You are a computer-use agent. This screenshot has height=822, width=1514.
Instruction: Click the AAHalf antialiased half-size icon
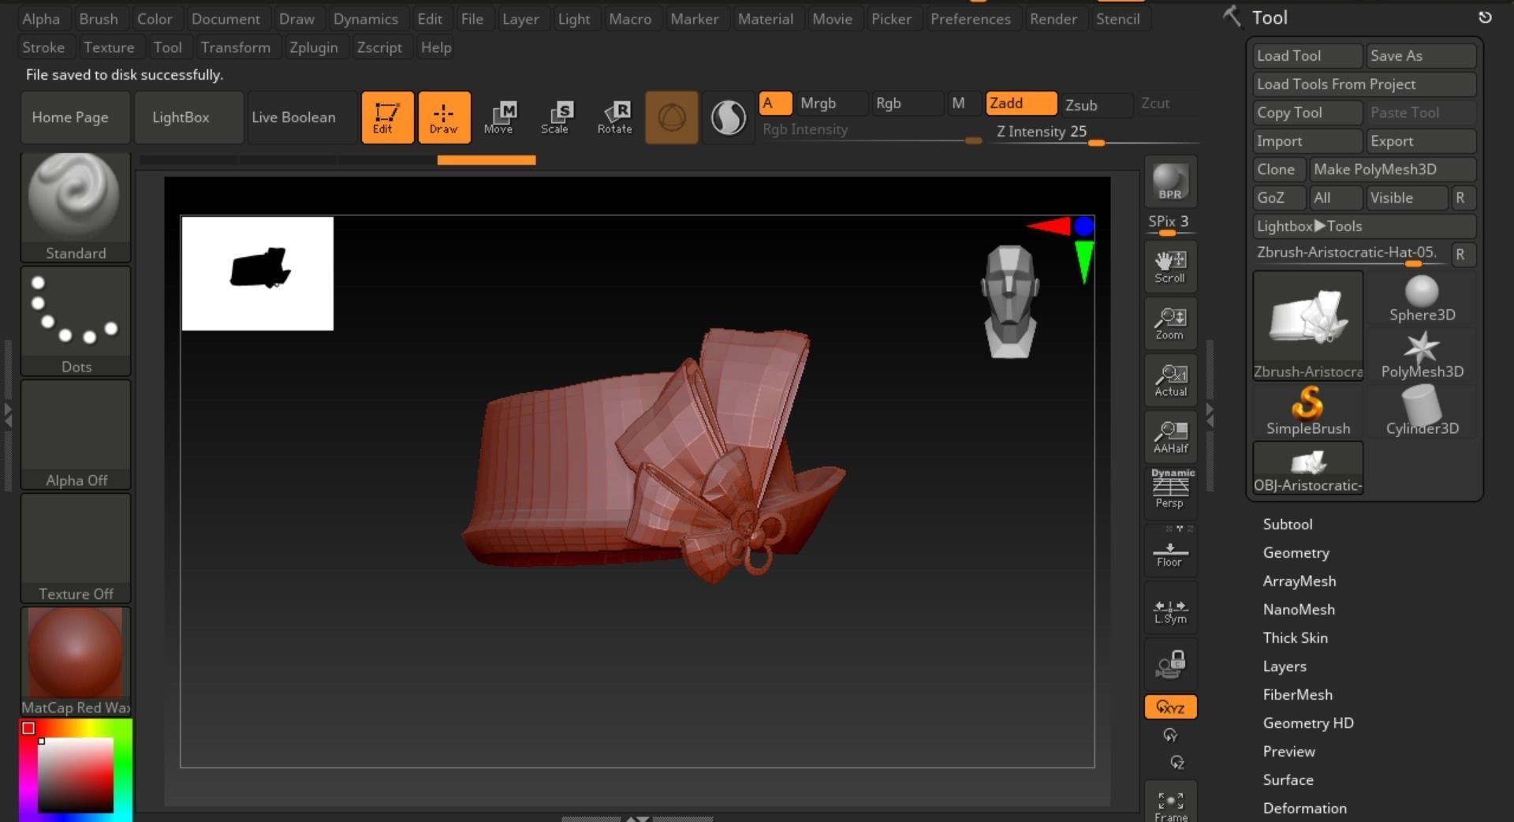[1170, 437]
